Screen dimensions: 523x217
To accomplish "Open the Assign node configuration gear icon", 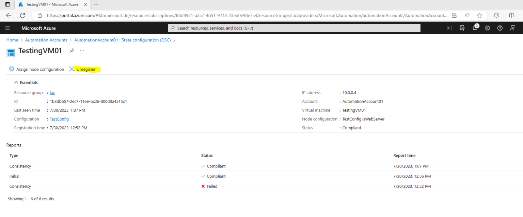I will coord(11,69).
